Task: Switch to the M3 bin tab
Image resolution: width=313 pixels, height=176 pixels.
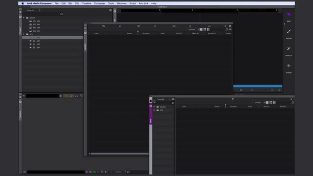Action: point(174,26)
